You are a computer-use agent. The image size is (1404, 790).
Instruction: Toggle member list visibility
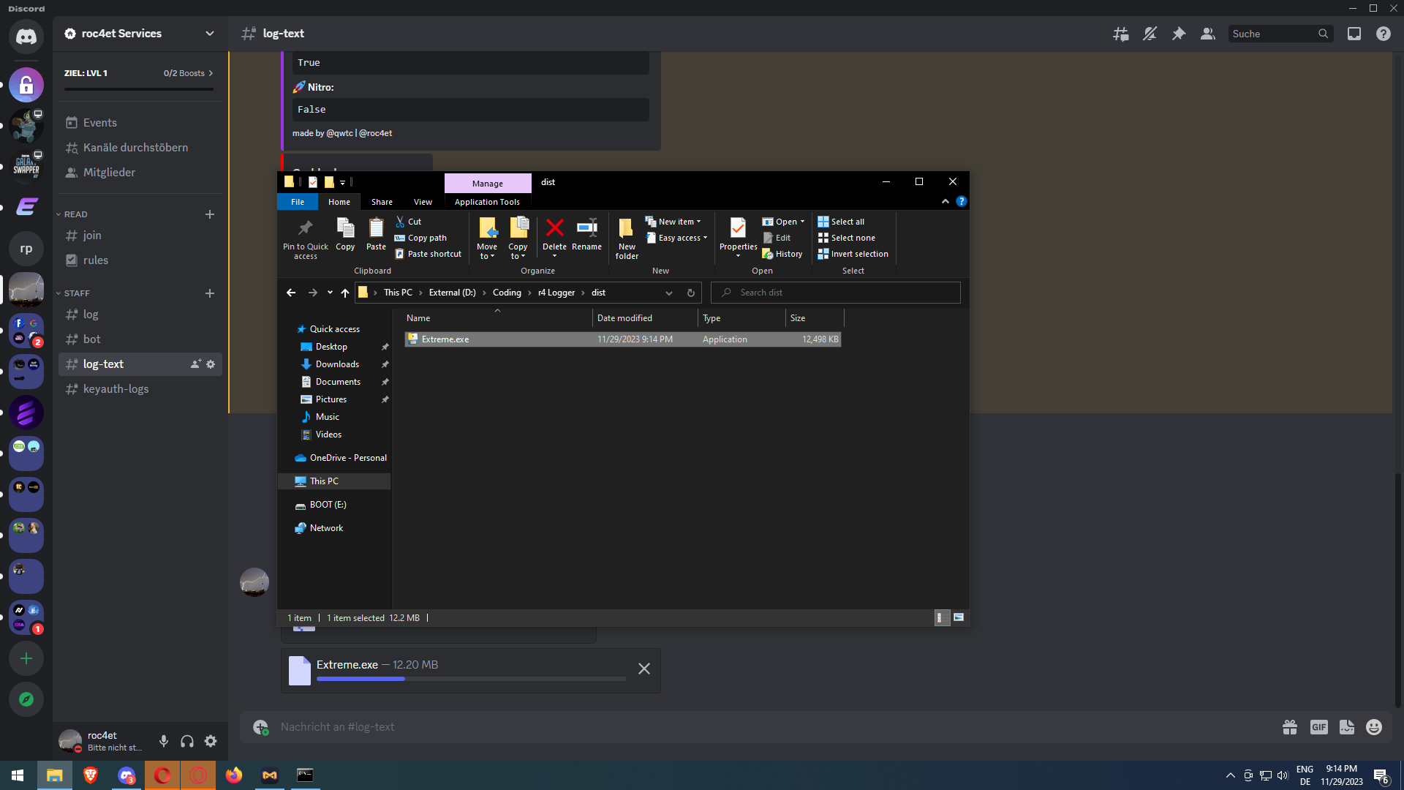1208,34
